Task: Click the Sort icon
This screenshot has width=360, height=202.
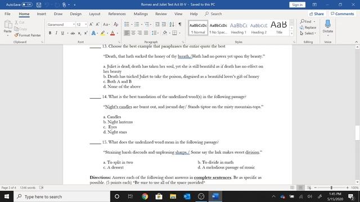Action: (x=172, y=24)
